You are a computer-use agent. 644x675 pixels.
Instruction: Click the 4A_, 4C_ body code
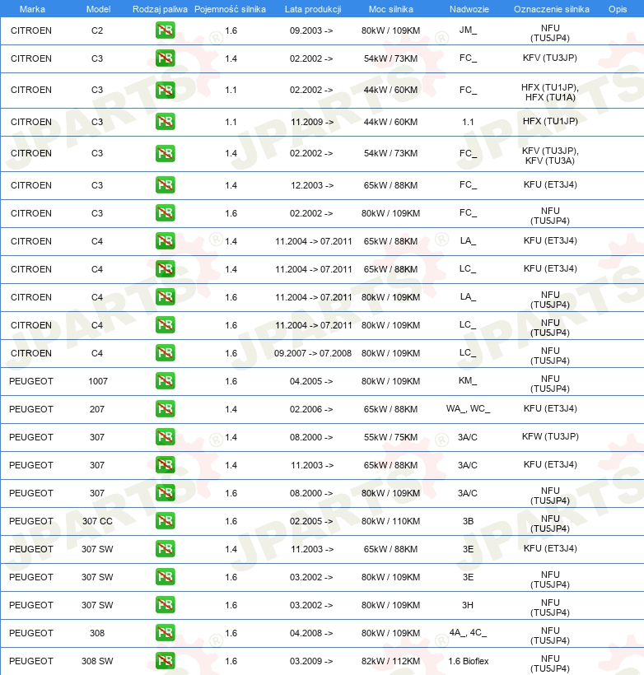pyautogui.click(x=469, y=632)
